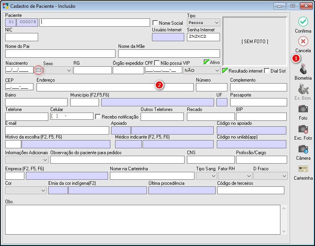This screenshot has height=246, width=315.
Task: Focus the Nome do Pai field
Action: (60, 54)
